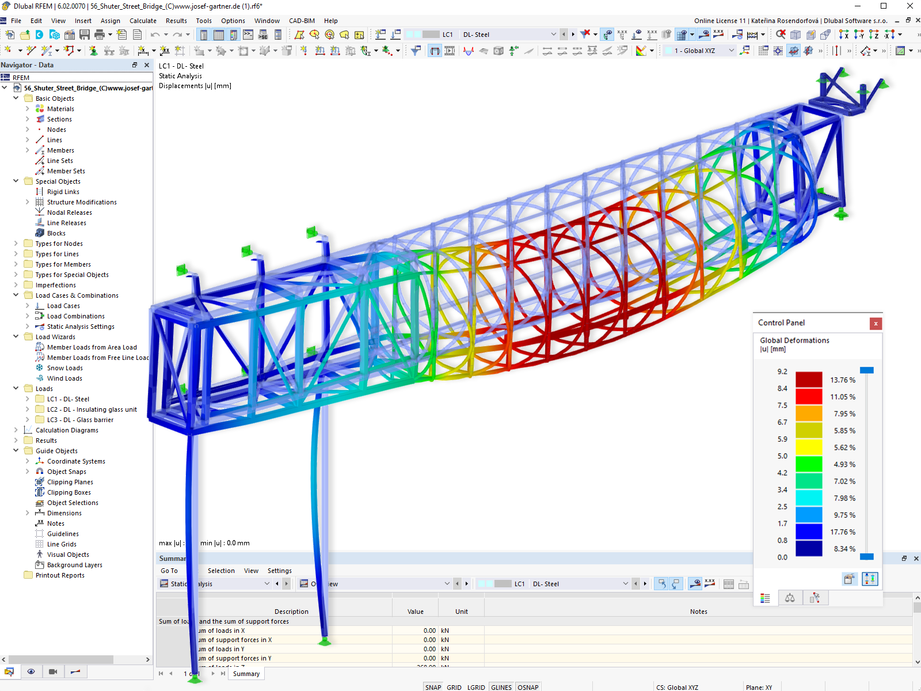Image resolution: width=921 pixels, height=691 pixels.
Task: Open the DL- Steel load case dropdown
Action: 554,35
